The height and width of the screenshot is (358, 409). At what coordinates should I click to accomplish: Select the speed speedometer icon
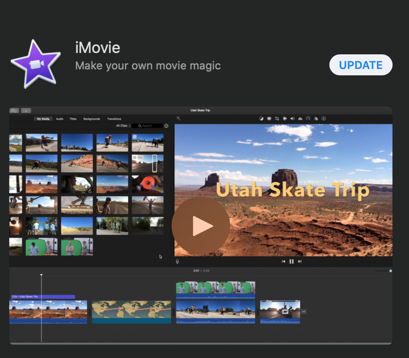[308, 118]
